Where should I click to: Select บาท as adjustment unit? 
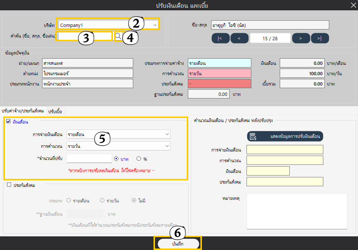(116, 159)
